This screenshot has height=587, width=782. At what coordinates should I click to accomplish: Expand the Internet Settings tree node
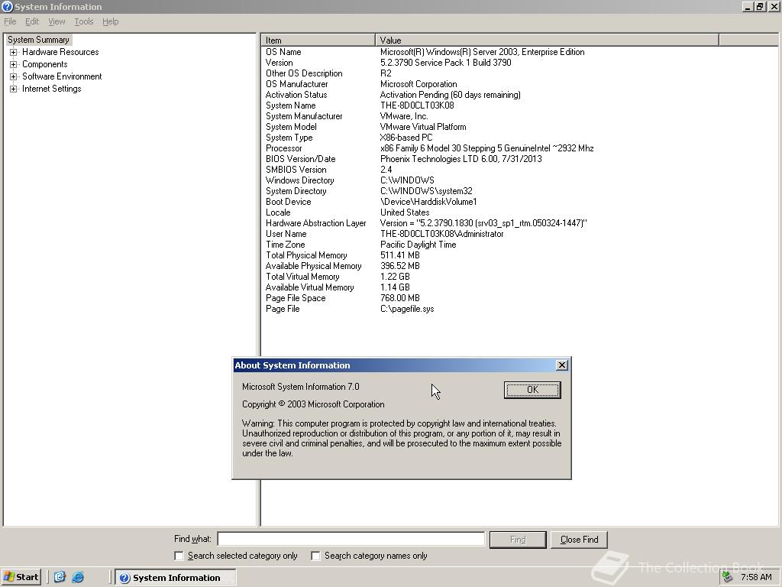pos(14,89)
